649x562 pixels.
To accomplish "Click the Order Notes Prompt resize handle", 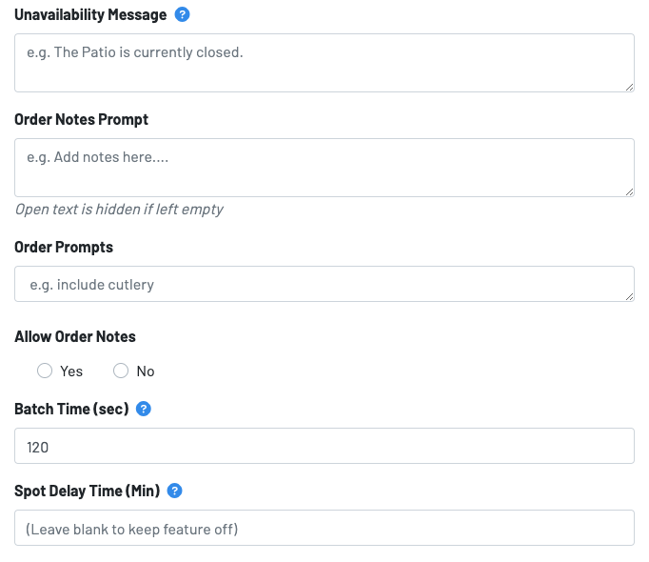I will pos(629,191).
